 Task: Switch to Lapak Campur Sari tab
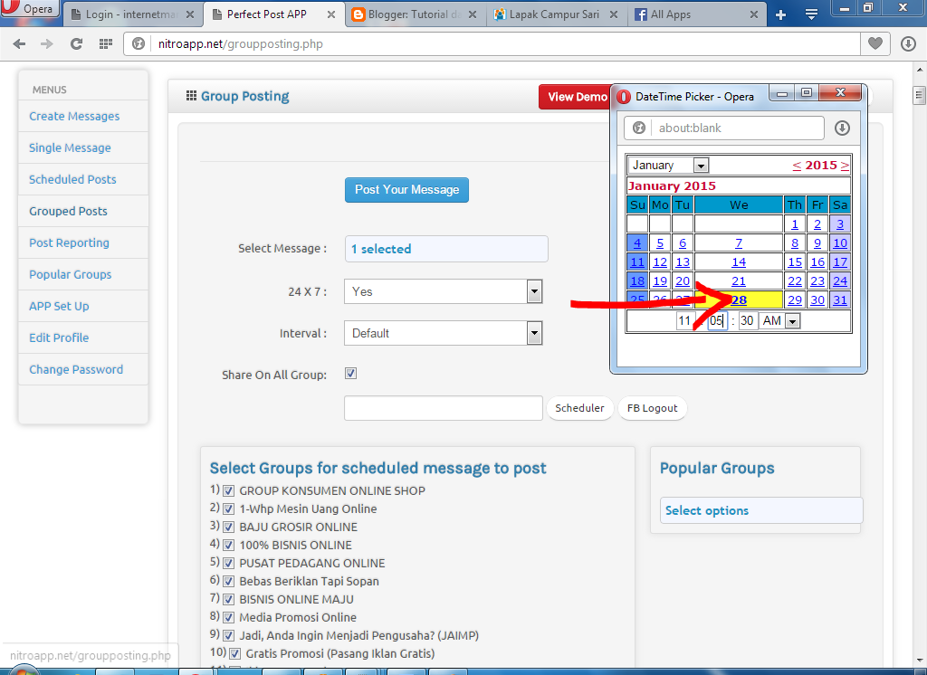554,14
